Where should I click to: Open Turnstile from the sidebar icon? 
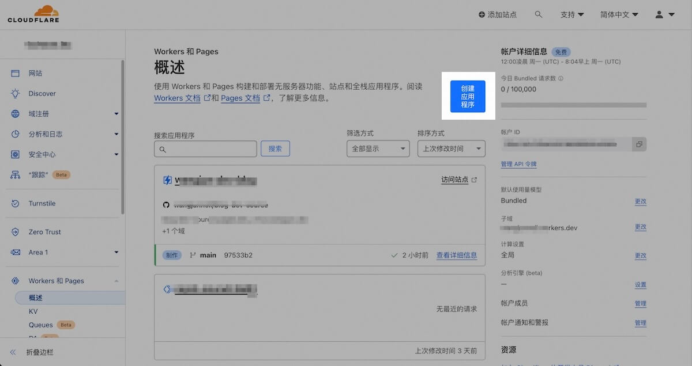pos(14,203)
